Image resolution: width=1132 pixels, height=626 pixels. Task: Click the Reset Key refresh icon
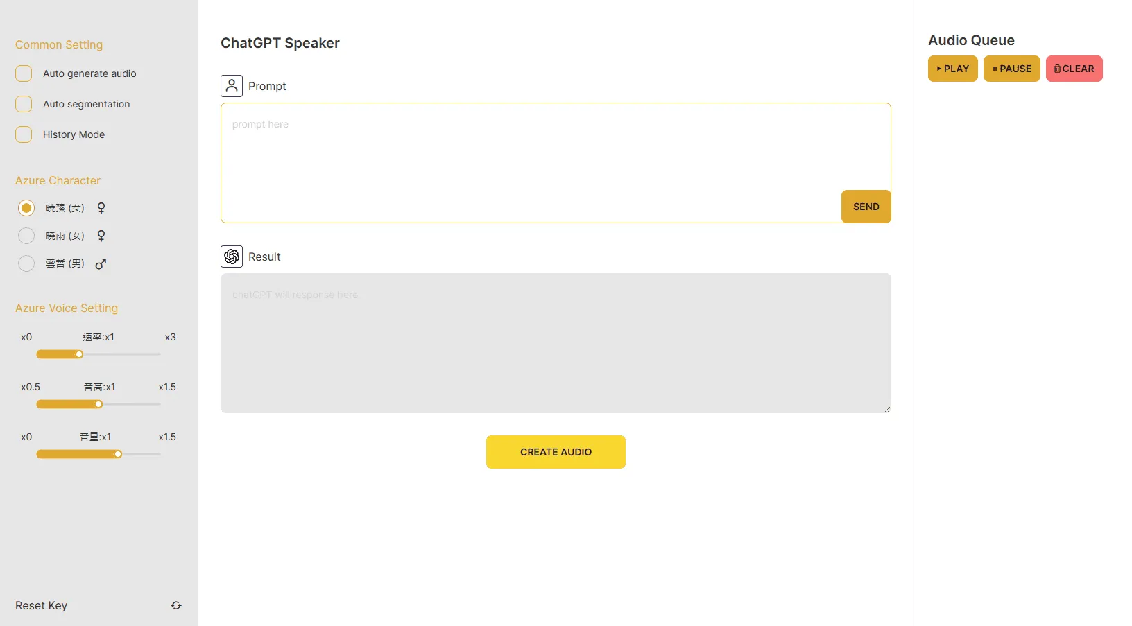click(x=176, y=605)
